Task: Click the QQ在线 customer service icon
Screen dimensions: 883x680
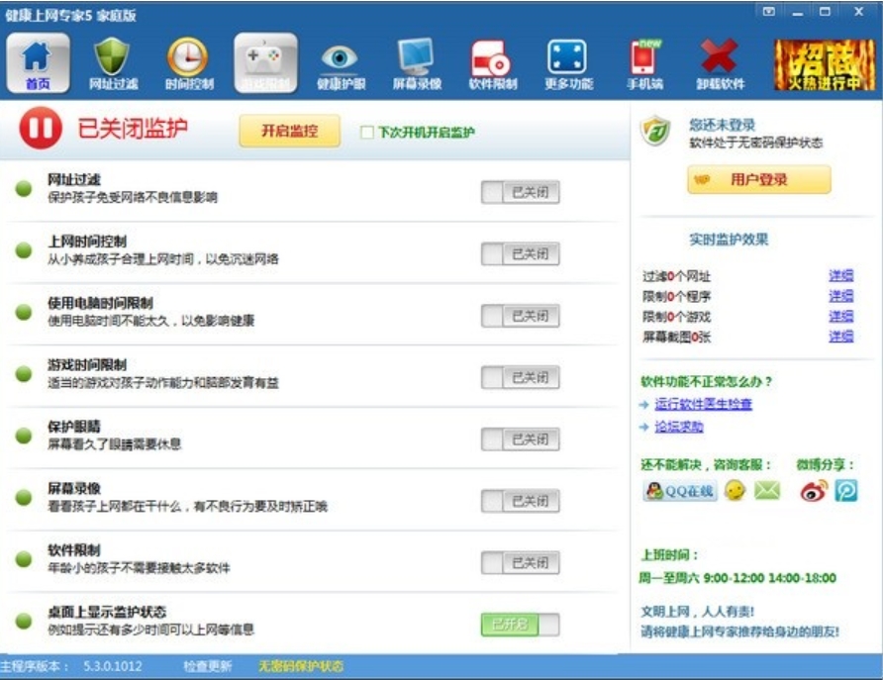Action: [680, 491]
